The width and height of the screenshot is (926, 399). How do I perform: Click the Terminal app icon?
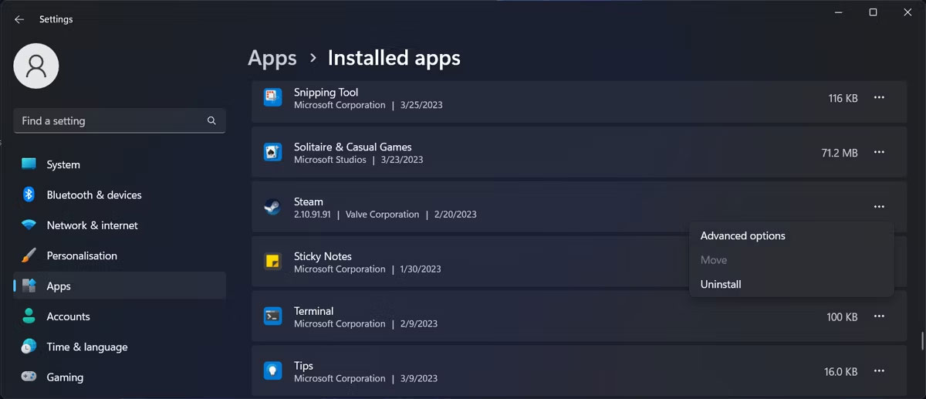(272, 316)
